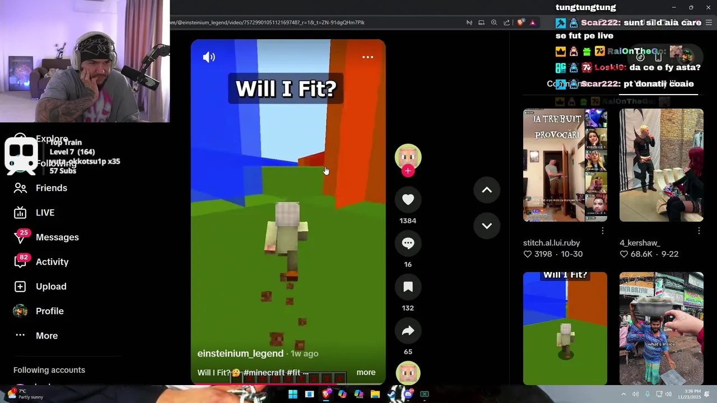Click the Messages icon with the 25 badge
The width and height of the screenshot is (717, 403).
[x=20, y=237]
